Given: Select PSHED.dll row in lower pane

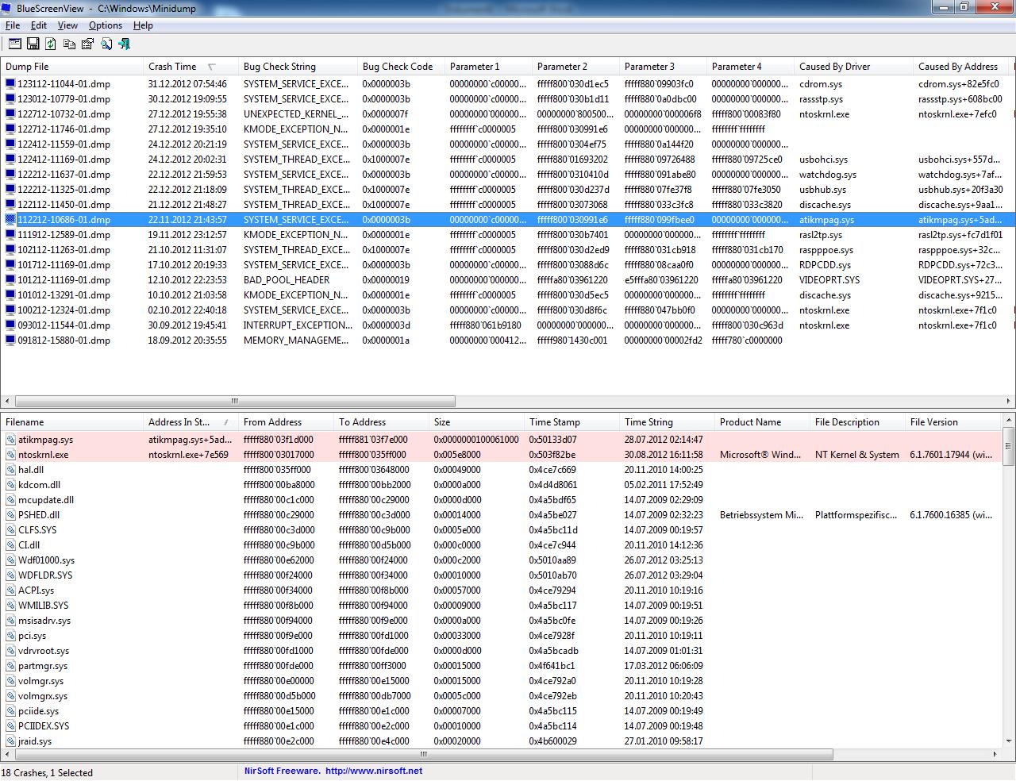Looking at the screenshot, I should coord(39,515).
